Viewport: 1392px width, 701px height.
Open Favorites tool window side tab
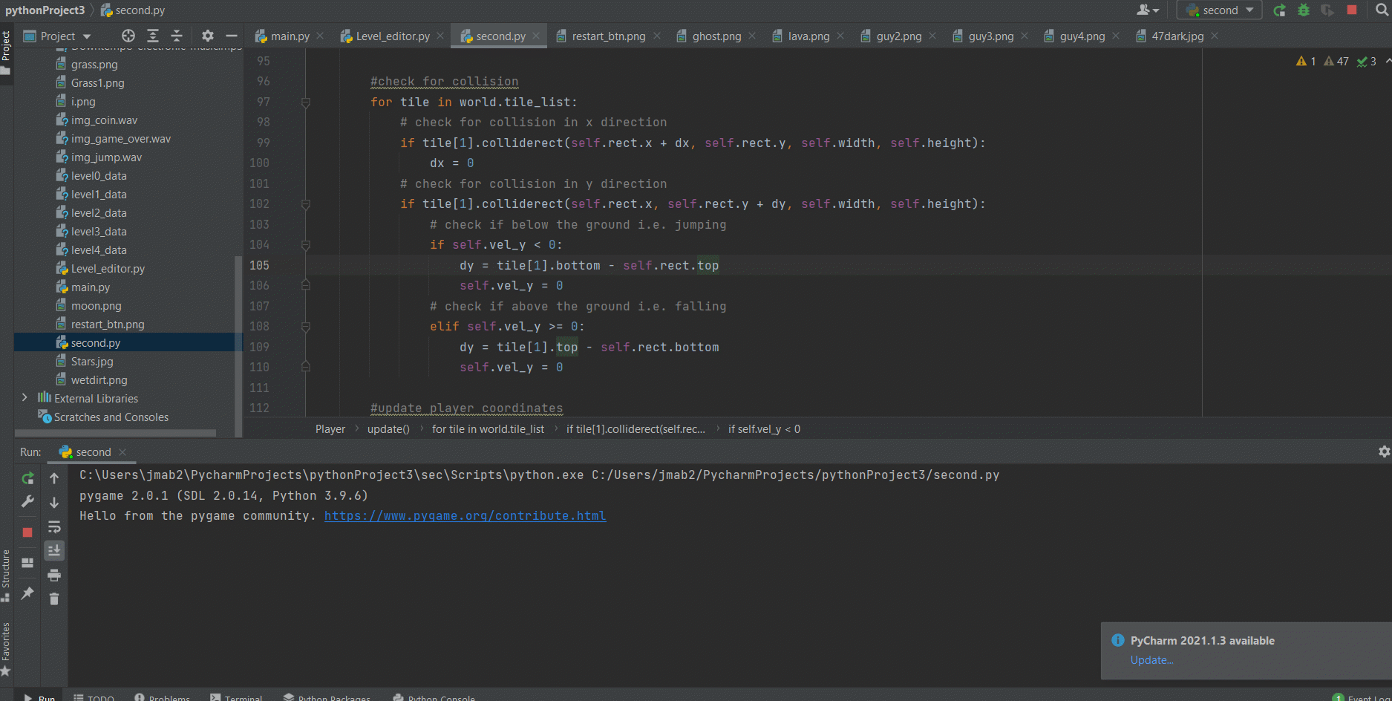pyautogui.click(x=6, y=648)
